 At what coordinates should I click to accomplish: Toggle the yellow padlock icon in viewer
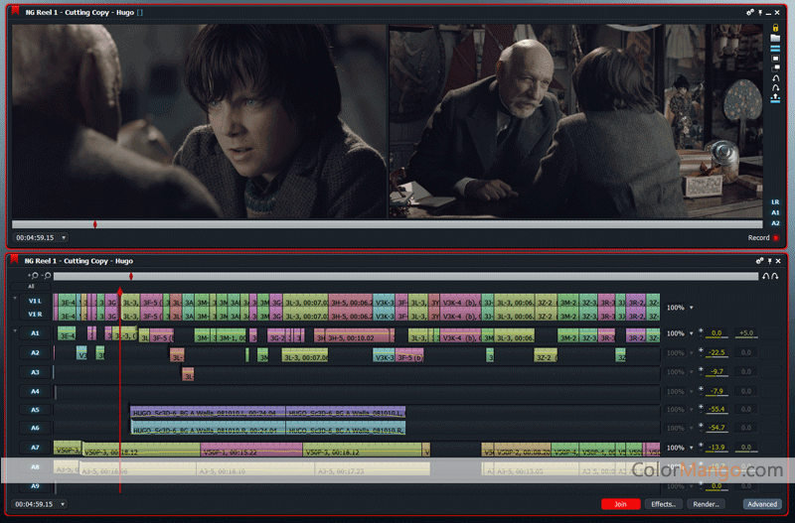pyautogui.click(x=775, y=28)
